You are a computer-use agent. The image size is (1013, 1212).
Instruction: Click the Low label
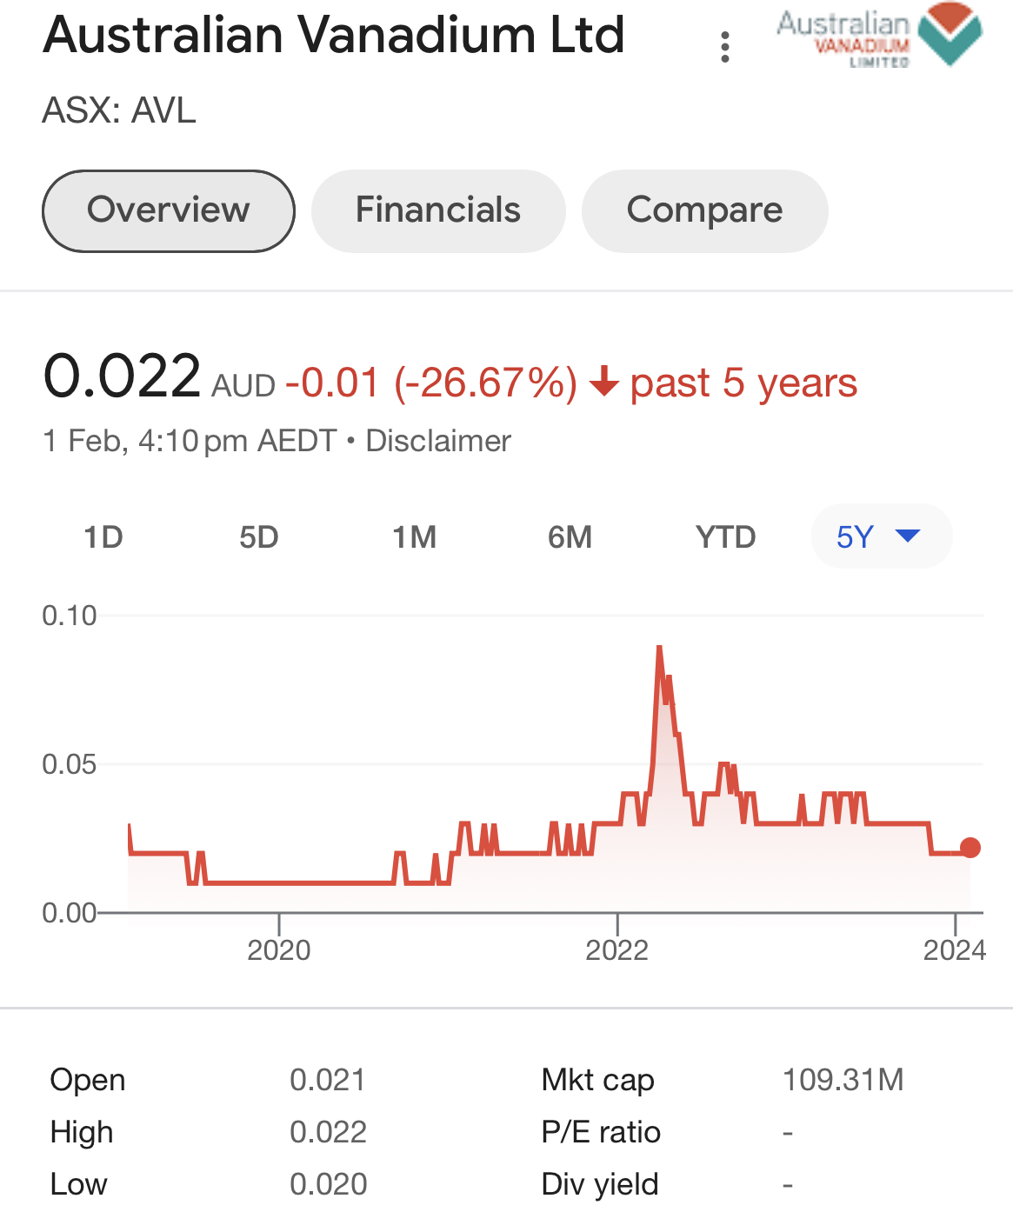[x=79, y=1184]
